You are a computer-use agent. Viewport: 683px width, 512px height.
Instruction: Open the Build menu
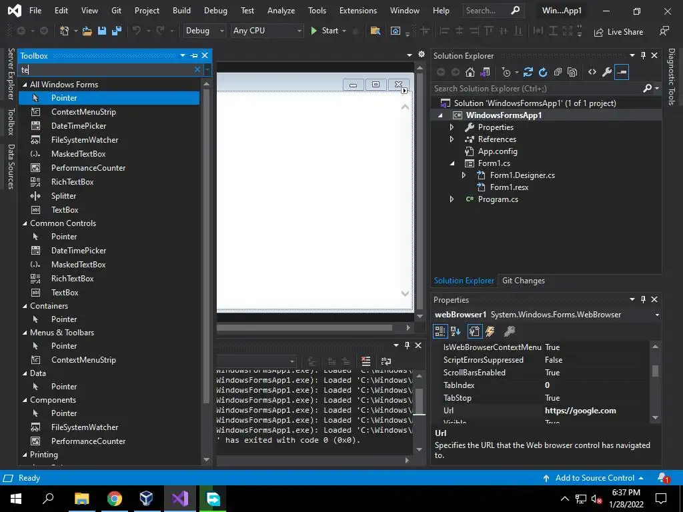click(x=181, y=11)
